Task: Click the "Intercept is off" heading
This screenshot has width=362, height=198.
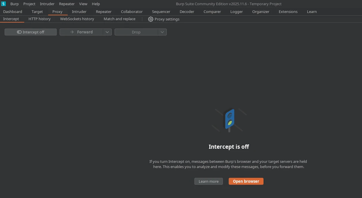Action: (229, 147)
